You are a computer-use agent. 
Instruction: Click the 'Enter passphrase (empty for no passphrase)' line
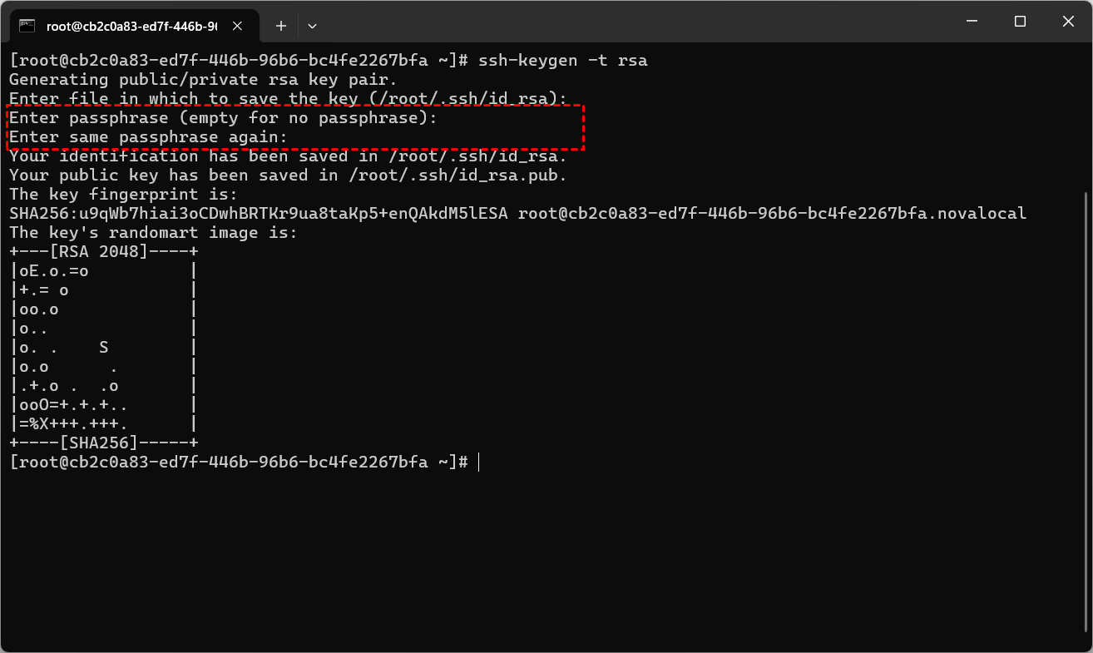(223, 118)
